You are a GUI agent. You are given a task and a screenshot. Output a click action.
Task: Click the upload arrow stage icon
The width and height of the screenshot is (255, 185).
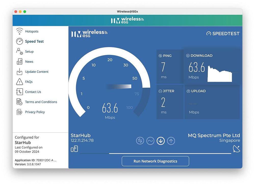[x=171, y=141]
